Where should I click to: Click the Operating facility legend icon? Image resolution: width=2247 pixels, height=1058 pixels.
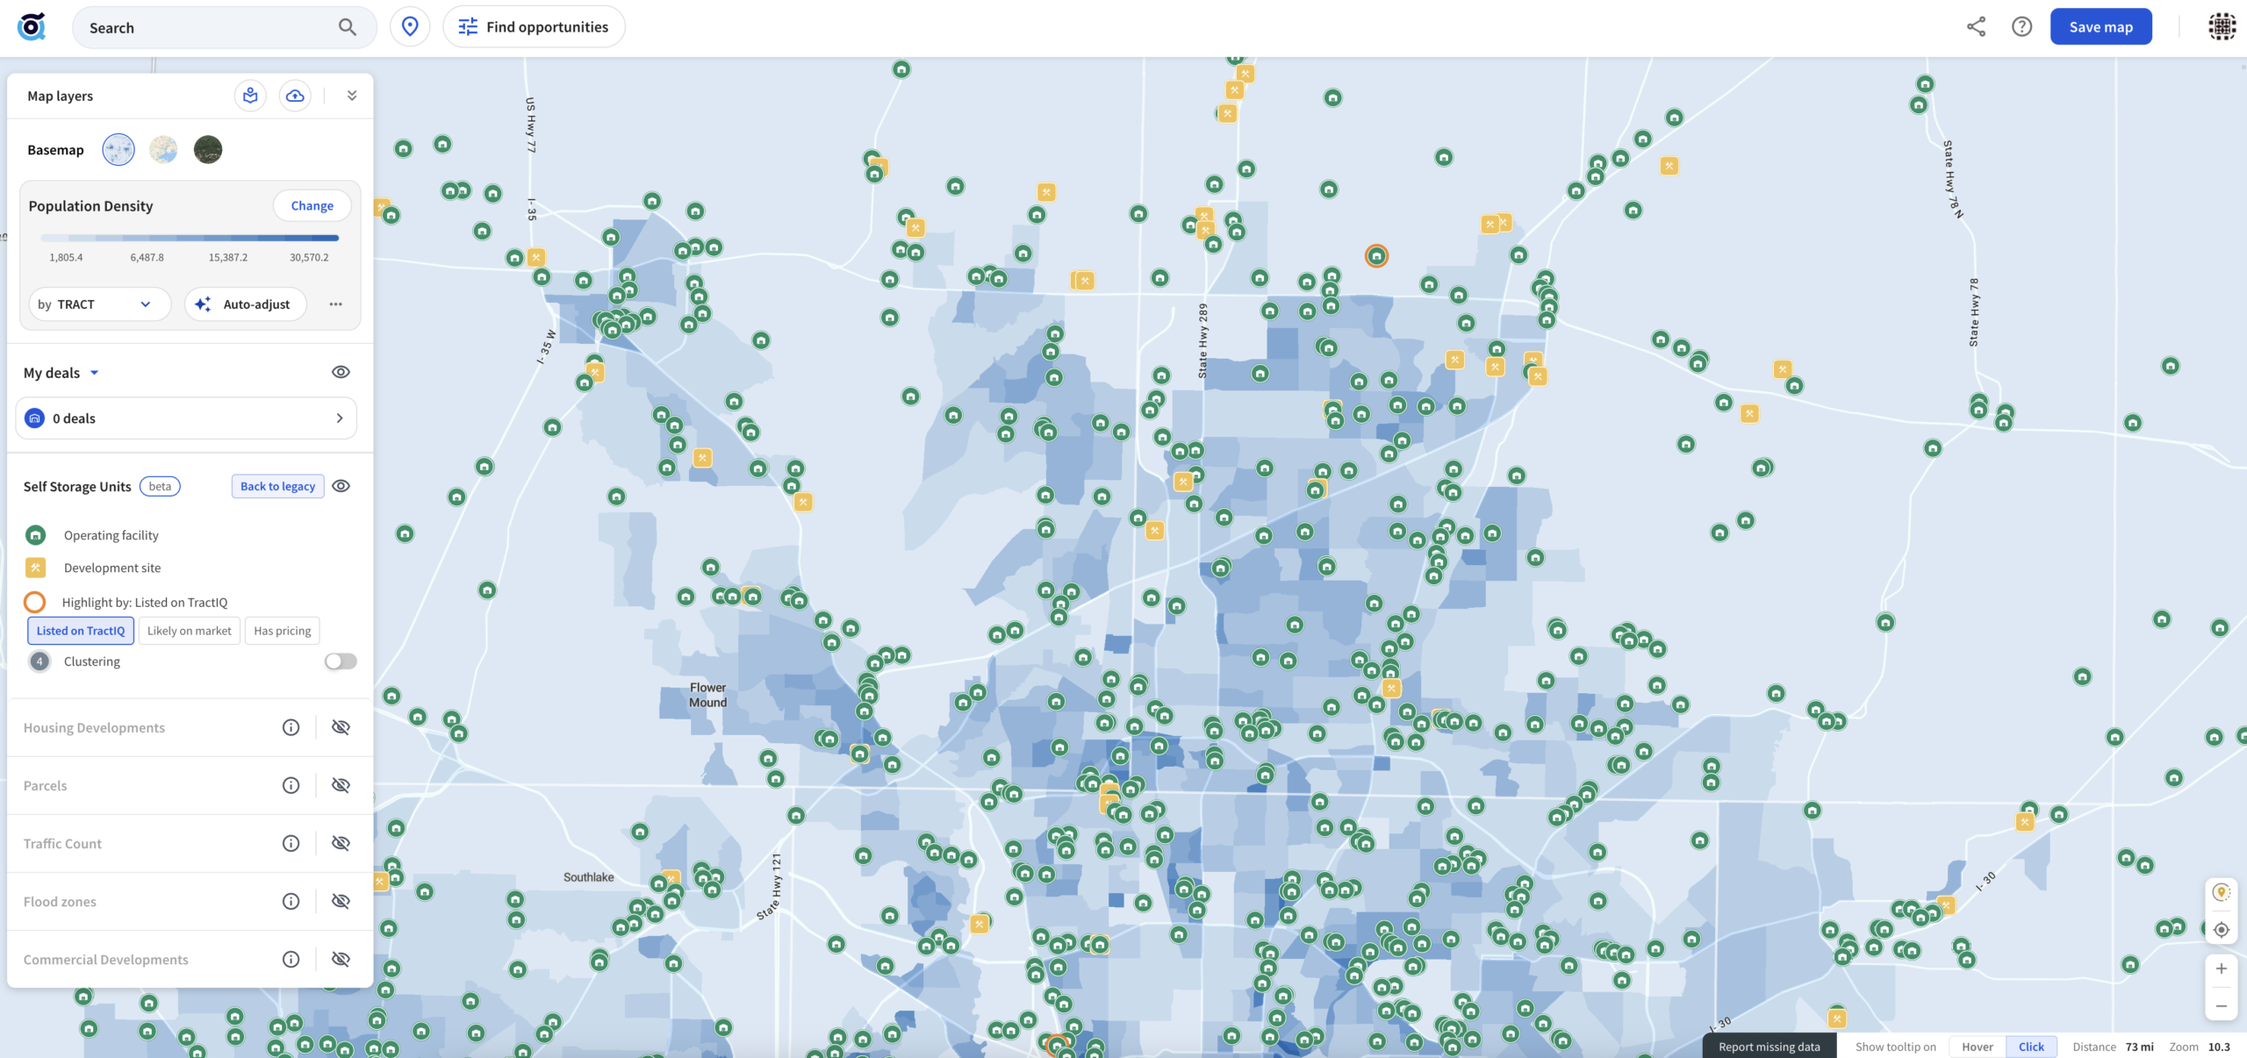pos(36,535)
